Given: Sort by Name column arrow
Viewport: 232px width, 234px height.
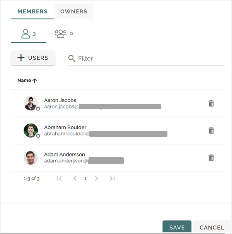Looking at the screenshot, I should 34,81.
